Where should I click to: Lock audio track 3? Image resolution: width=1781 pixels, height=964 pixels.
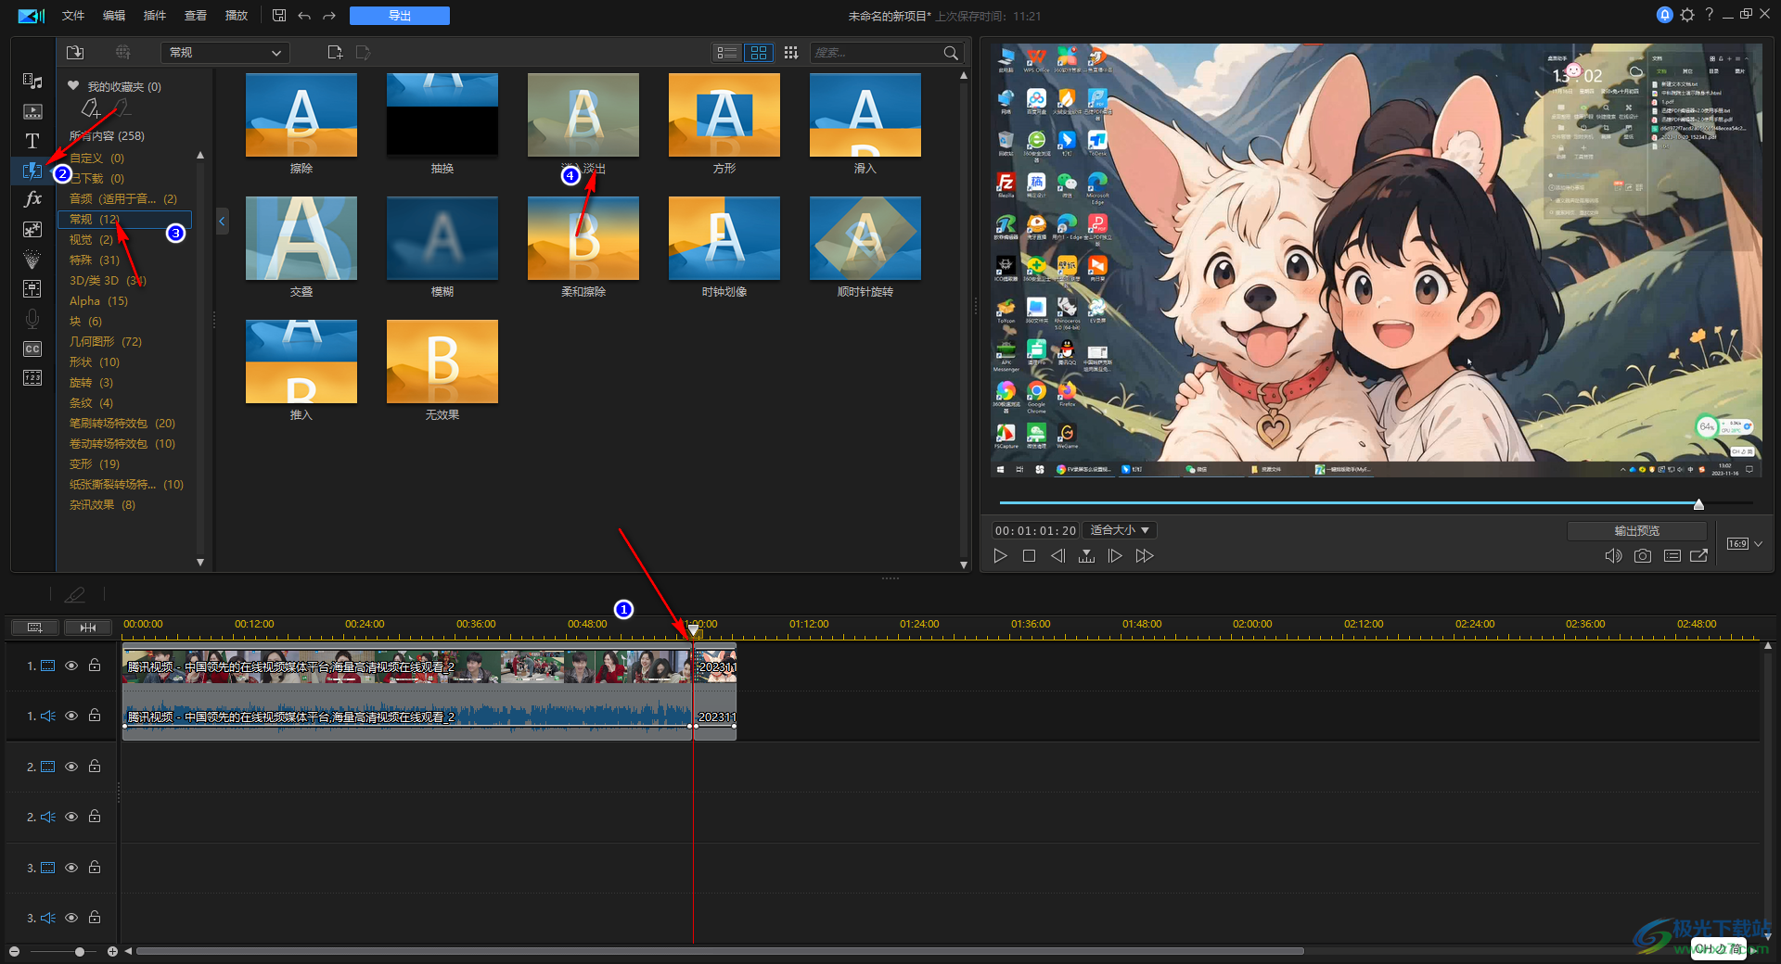click(95, 917)
